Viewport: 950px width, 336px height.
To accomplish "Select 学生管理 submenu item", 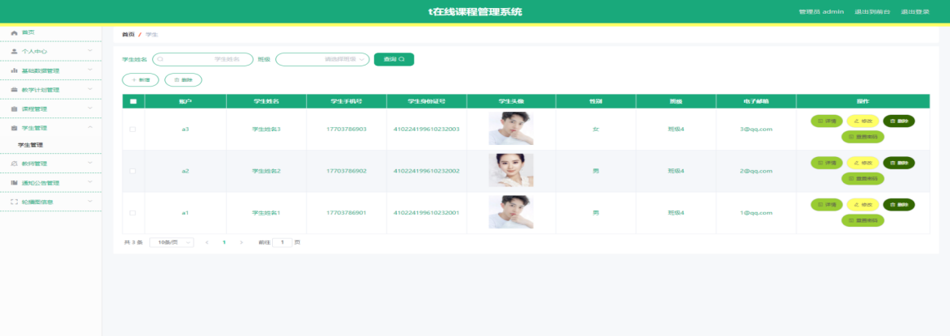I will pos(31,145).
